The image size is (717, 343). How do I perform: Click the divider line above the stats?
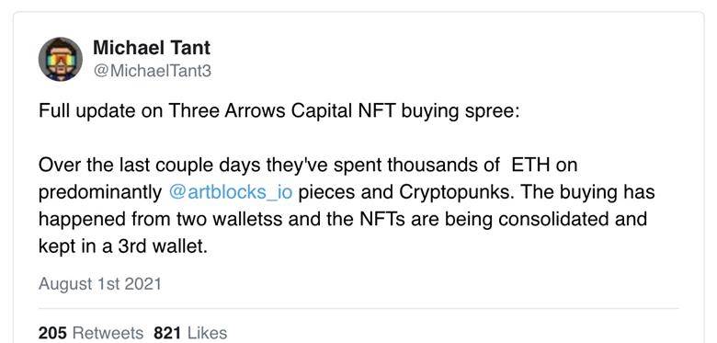pyautogui.click(x=358, y=308)
